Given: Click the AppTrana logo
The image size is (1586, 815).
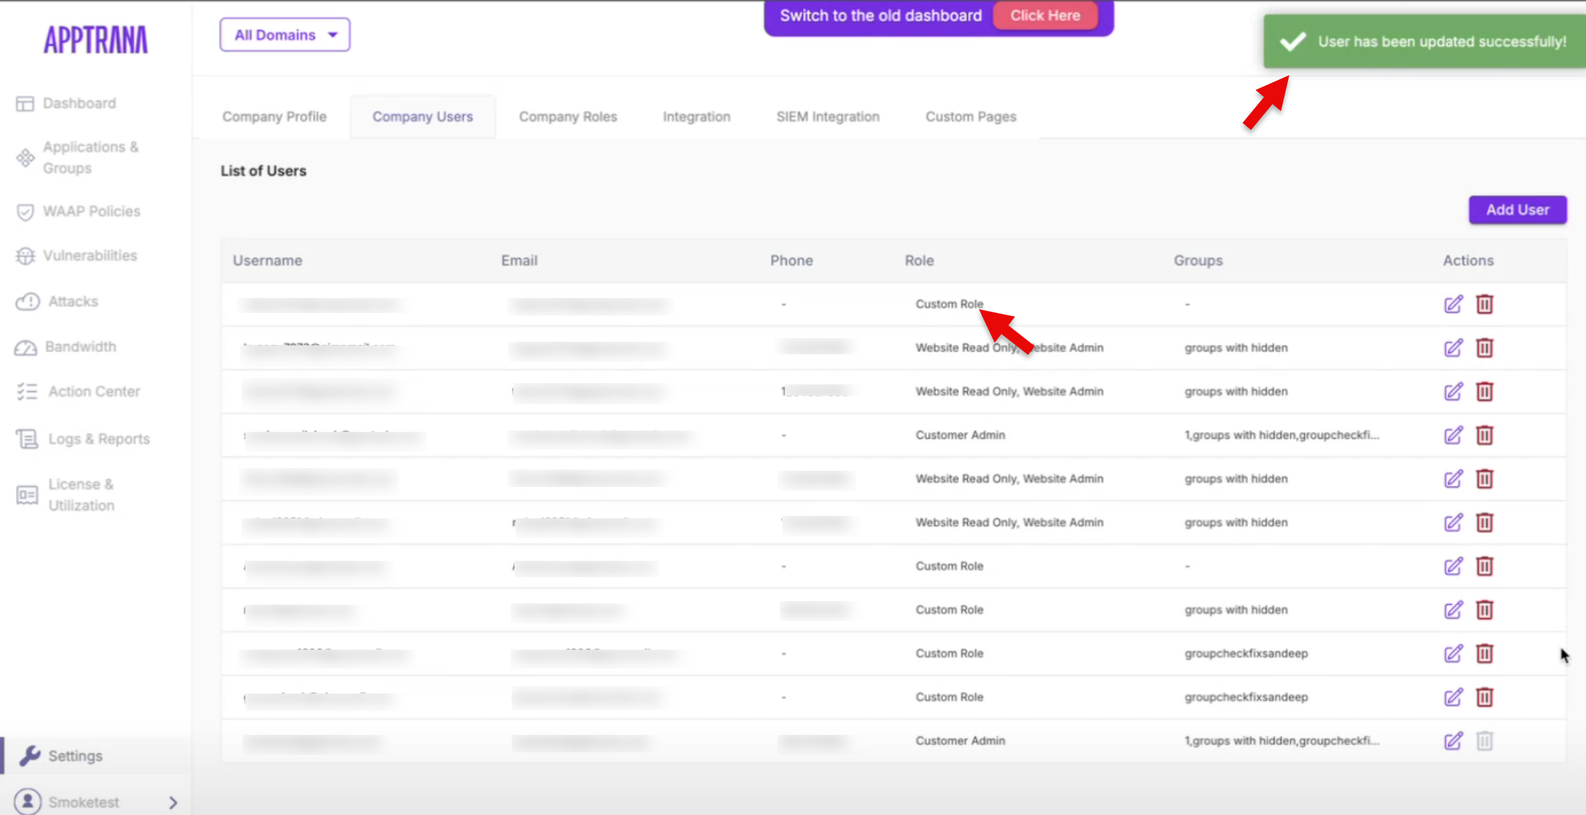Looking at the screenshot, I should pos(96,39).
